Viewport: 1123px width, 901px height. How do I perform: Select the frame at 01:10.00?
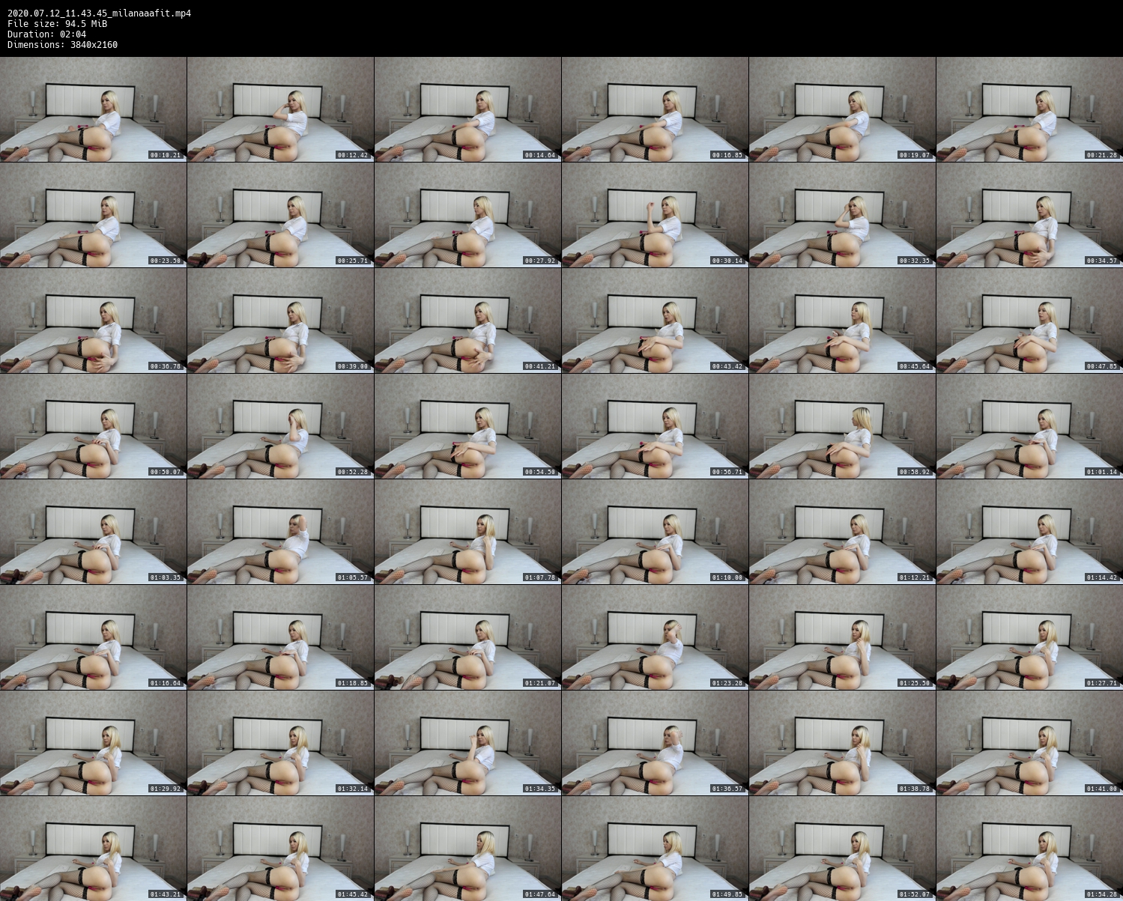pyautogui.click(x=655, y=532)
